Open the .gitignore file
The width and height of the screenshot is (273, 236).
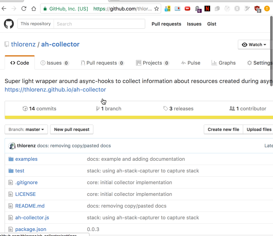(x=27, y=182)
